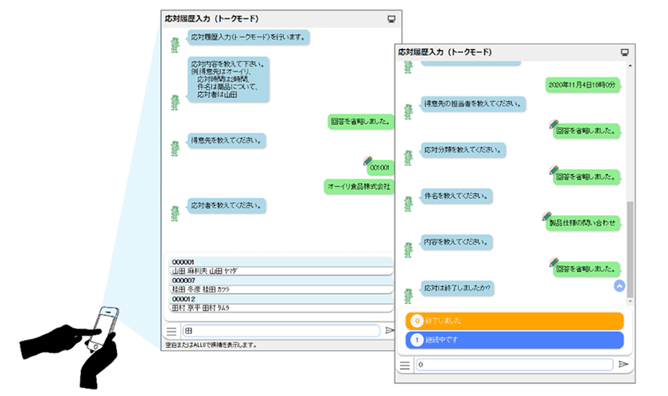Click the 2020年11月4日 date answer bubble
This screenshot has height=396, width=668.
582,85
